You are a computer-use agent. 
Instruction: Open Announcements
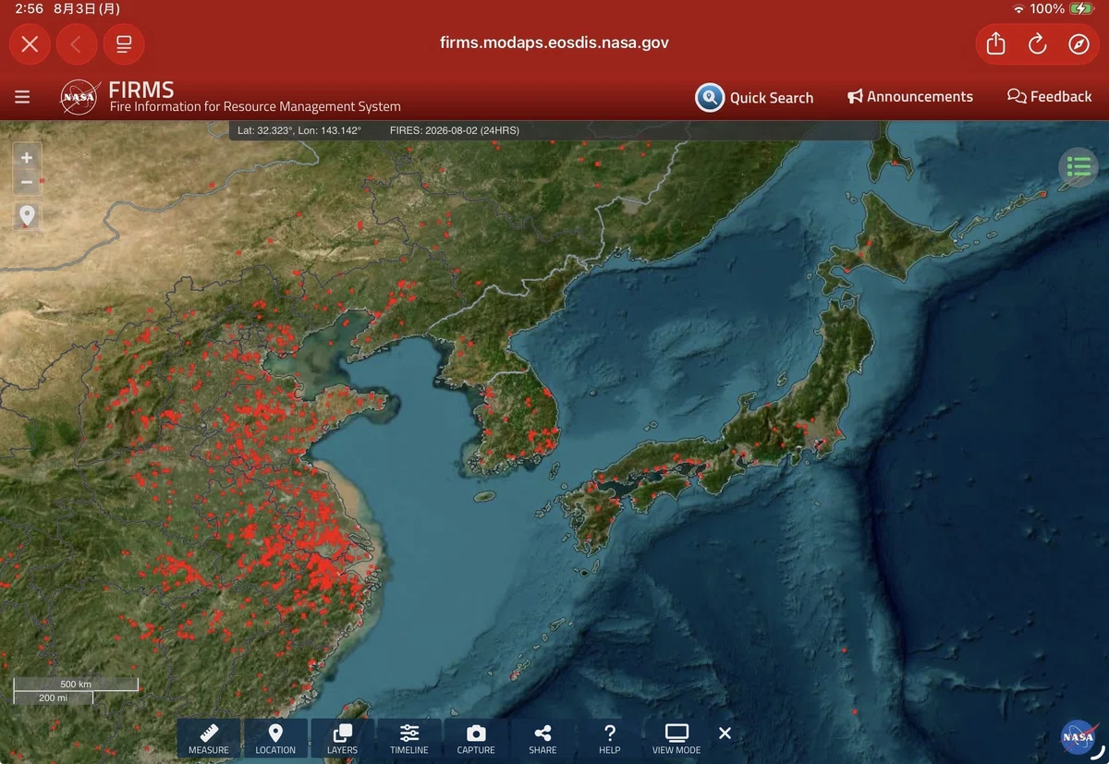tap(910, 96)
